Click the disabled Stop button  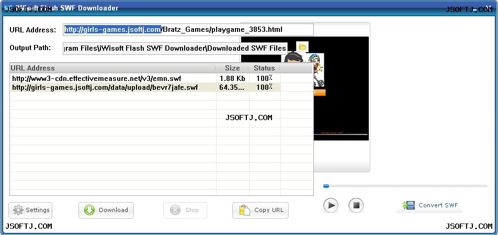click(x=185, y=210)
